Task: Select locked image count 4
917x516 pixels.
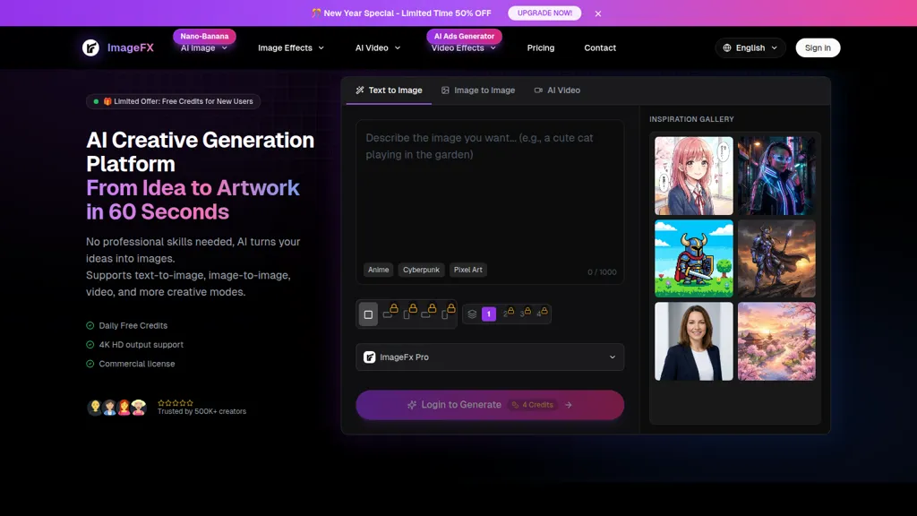Action: click(542, 313)
